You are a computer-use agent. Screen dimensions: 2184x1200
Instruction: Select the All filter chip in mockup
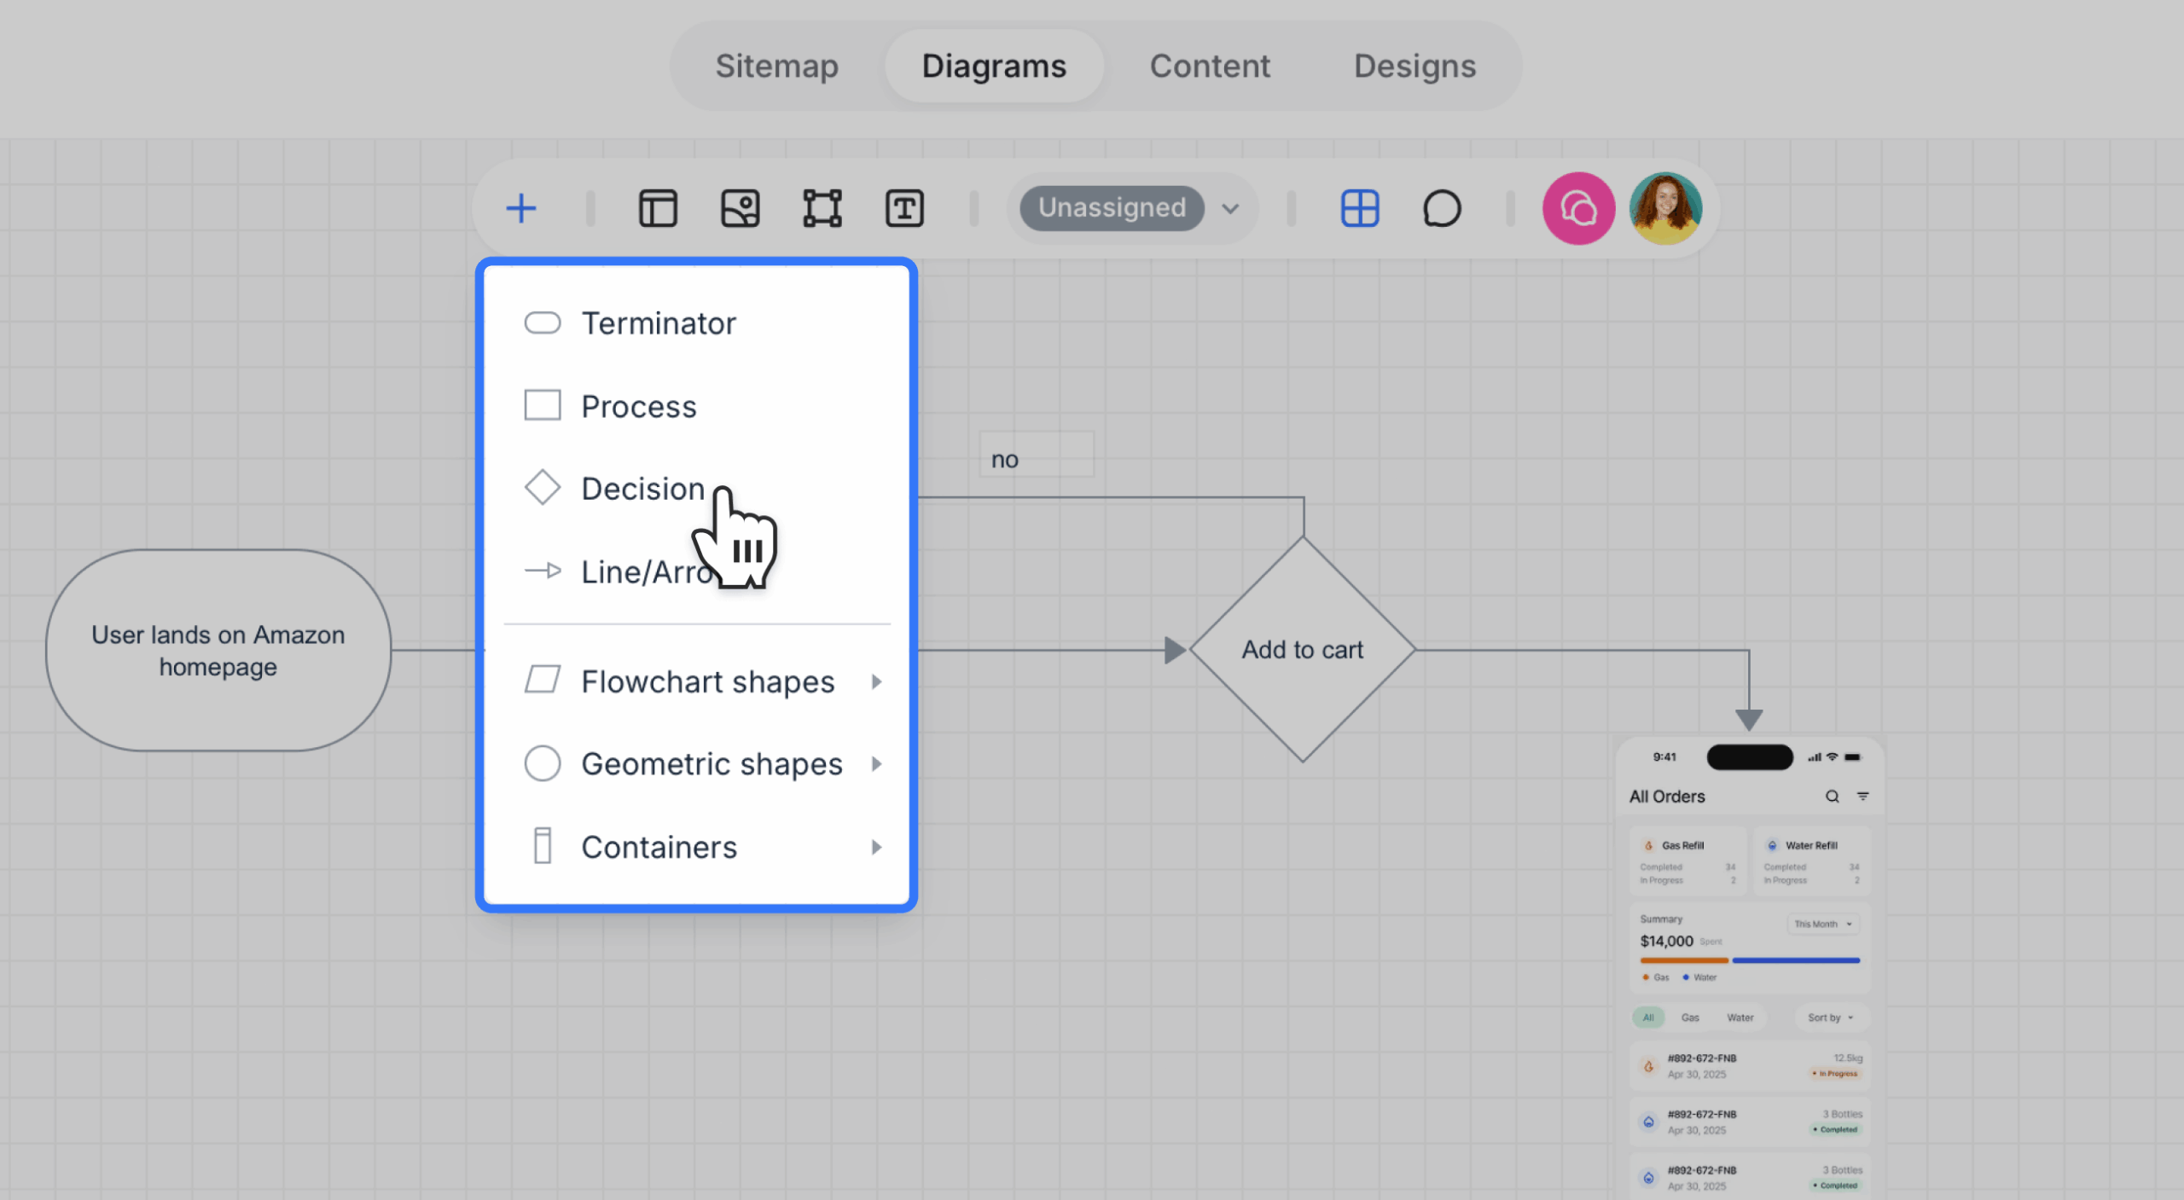coord(1648,1017)
